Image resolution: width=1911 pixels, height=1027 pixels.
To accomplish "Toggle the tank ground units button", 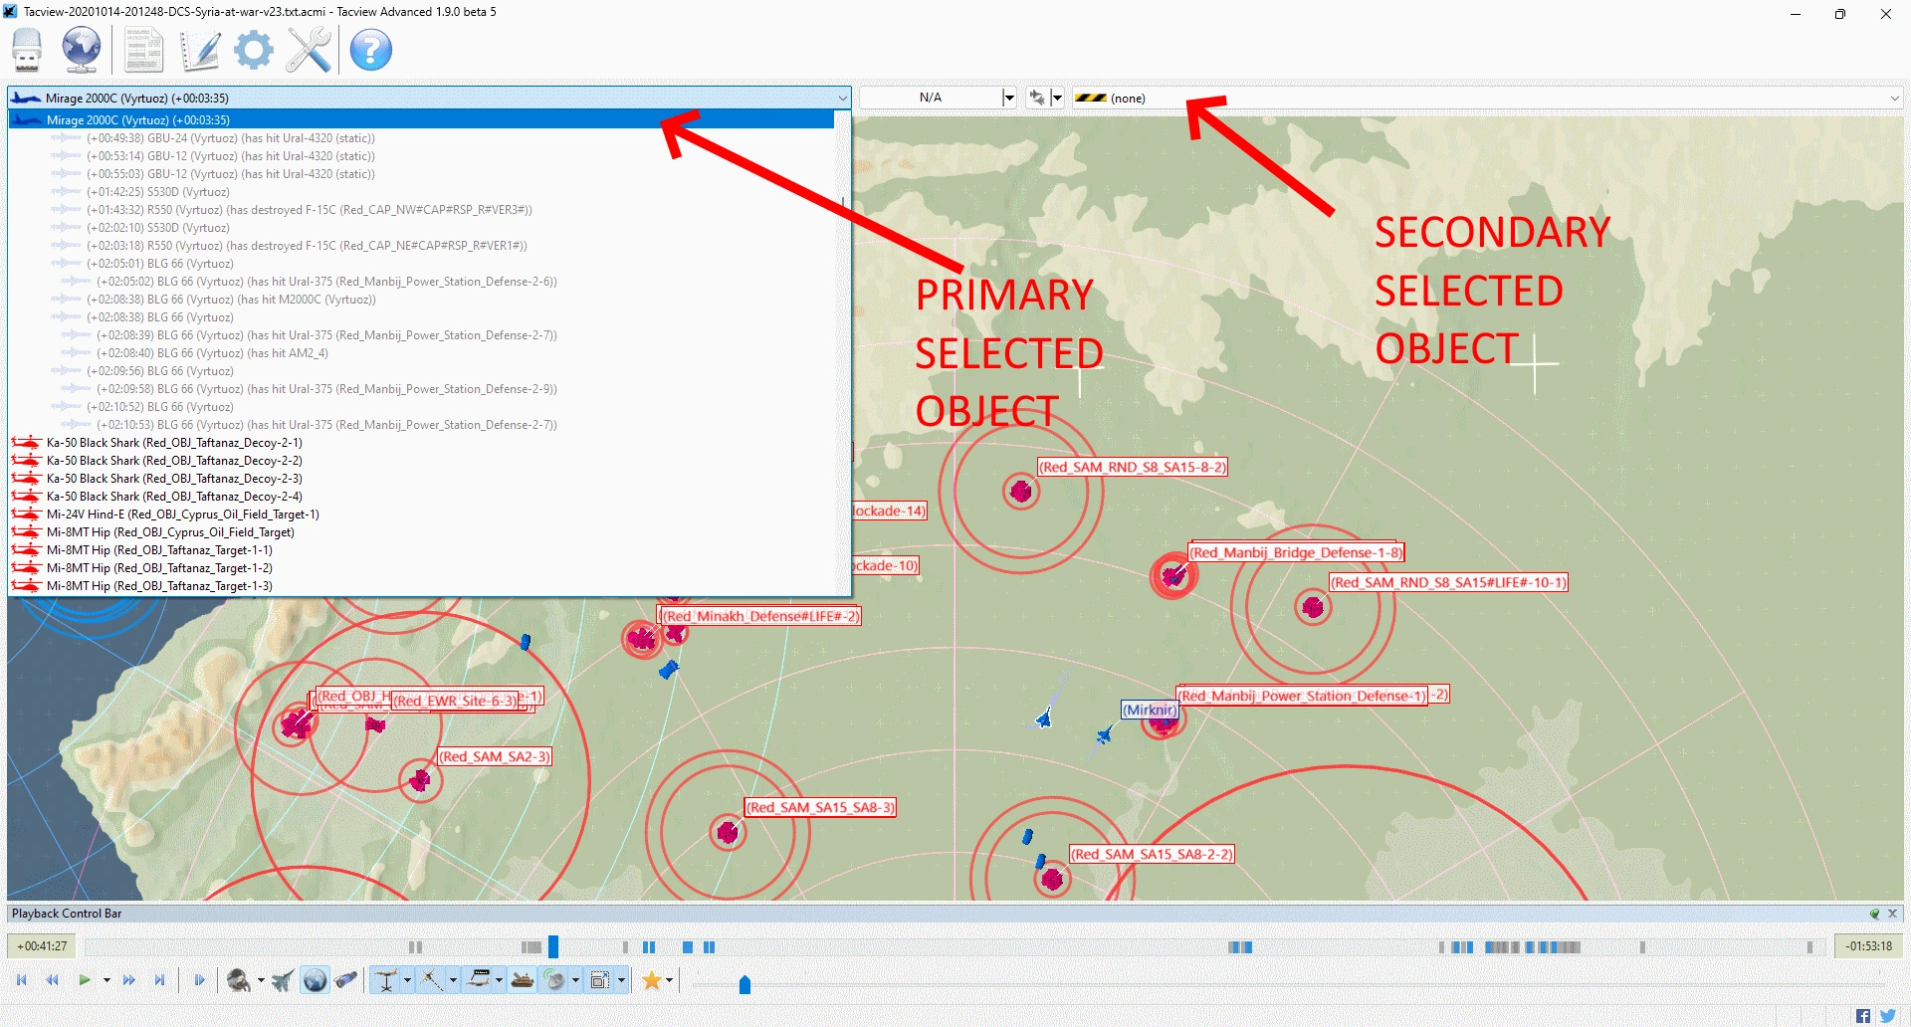I will click(x=523, y=980).
